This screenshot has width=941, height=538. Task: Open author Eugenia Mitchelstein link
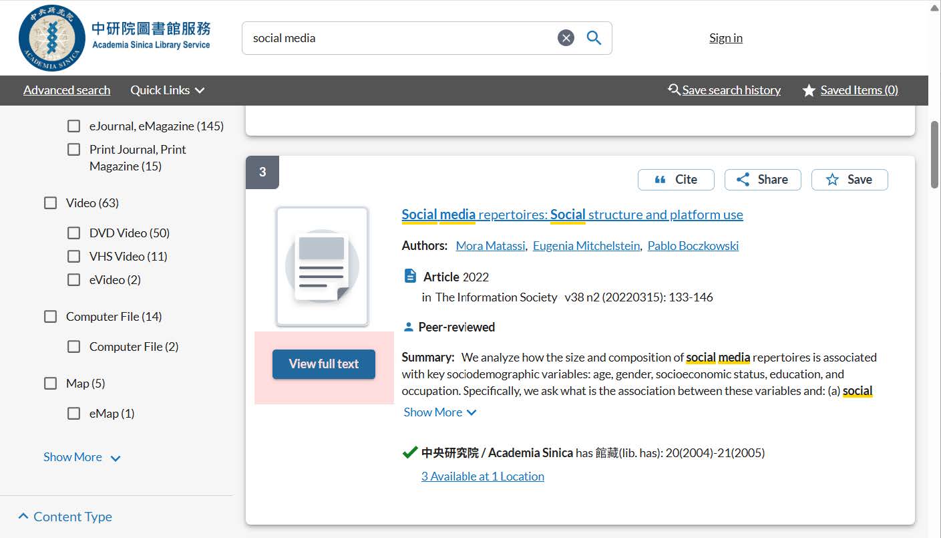586,246
